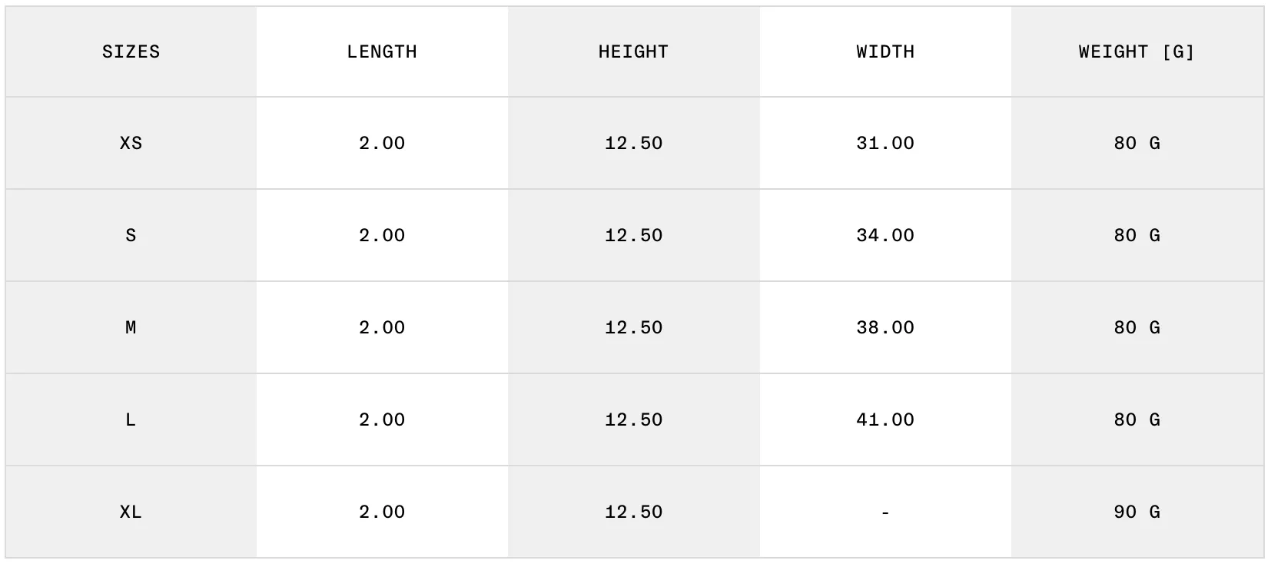Screen dimensions: 1271x567
Task: Select the L size row label
Action: pos(131,419)
